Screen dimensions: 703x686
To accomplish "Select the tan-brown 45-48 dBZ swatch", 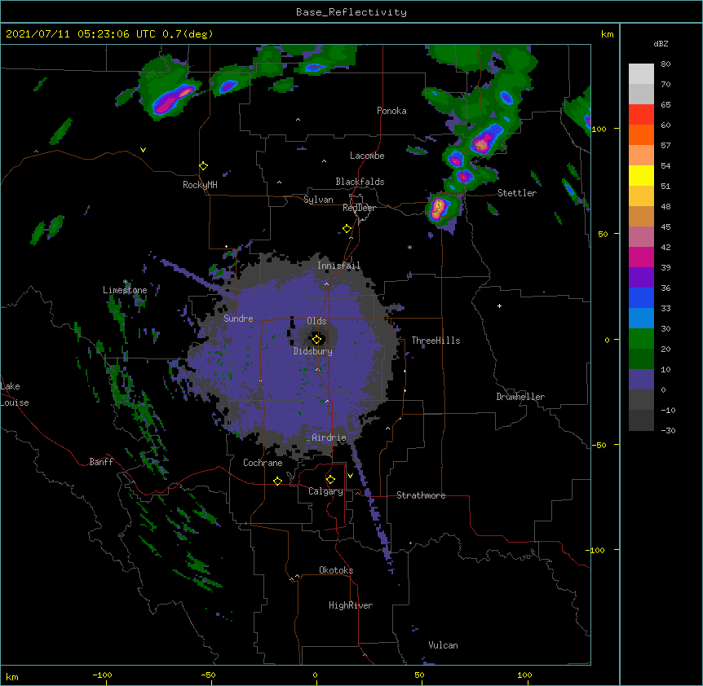I will 641,216.
